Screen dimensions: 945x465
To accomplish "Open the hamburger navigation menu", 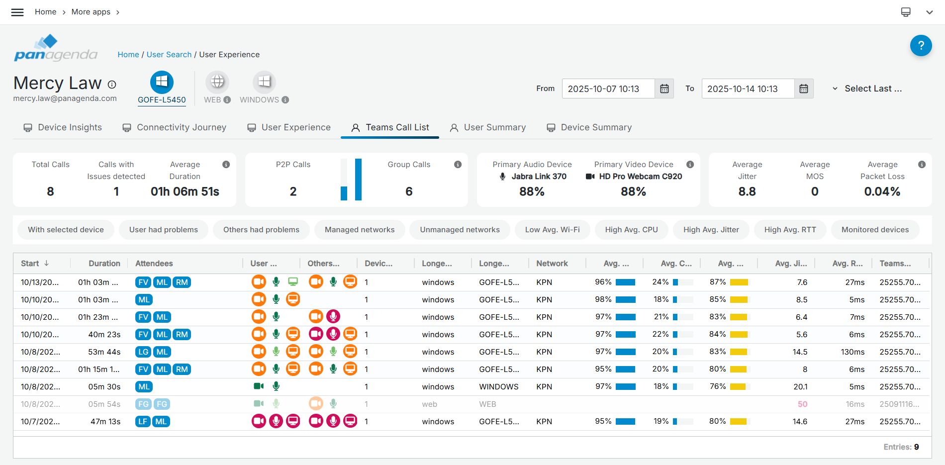I will click(17, 12).
